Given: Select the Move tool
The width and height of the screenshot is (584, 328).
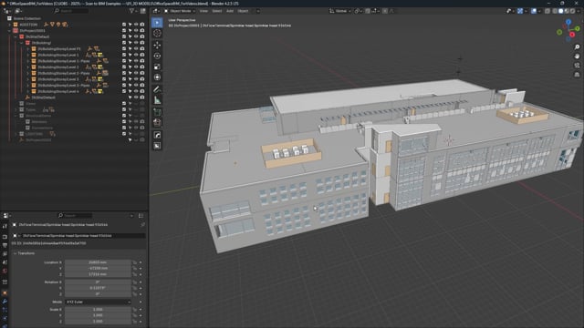Looking at the screenshot, I should tap(157, 45).
